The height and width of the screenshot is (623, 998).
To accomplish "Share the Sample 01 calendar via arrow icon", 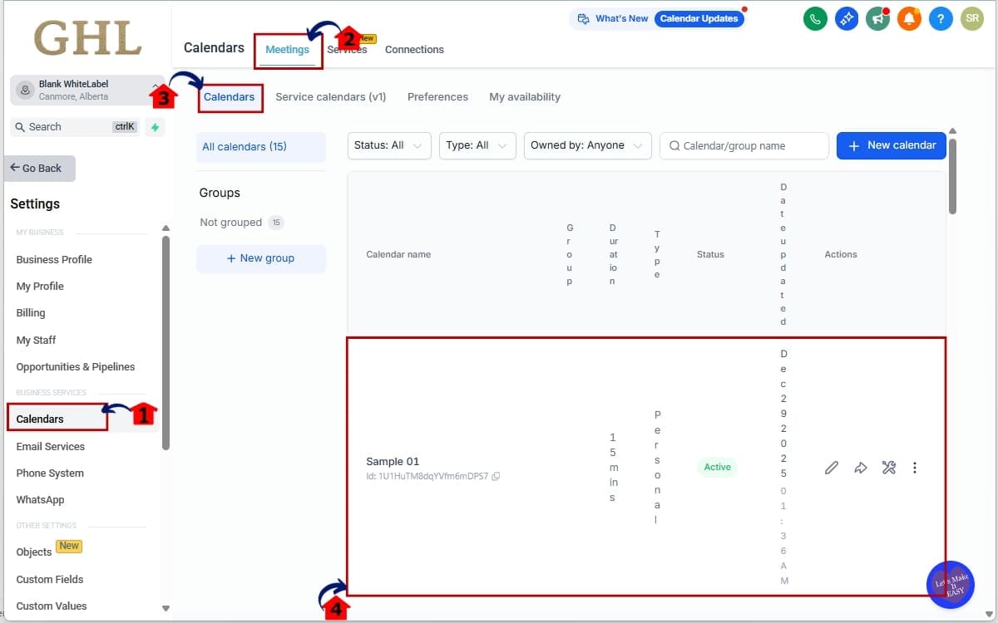I will 860,468.
